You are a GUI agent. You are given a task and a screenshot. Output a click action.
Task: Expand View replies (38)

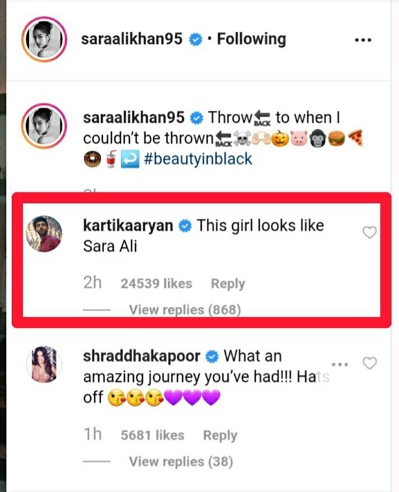180,461
